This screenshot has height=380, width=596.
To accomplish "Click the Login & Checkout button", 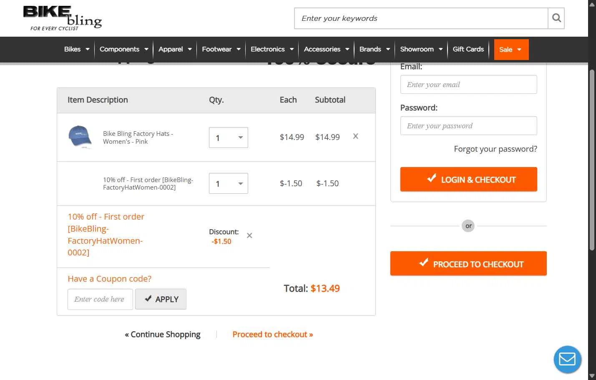I will [x=469, y=179].
